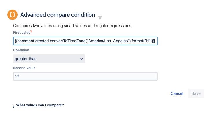Click the 'Condition' label above the dropdown

[x=21, y=50]
